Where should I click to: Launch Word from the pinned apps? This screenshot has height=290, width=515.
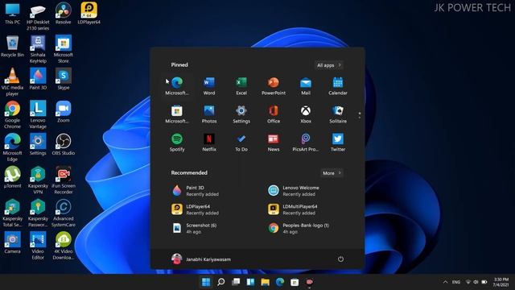pyautogui.click(x=209, y=86)
